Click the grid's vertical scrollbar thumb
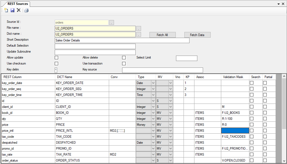Viewport: 287px width, 164px height. (x=284, y=103)
